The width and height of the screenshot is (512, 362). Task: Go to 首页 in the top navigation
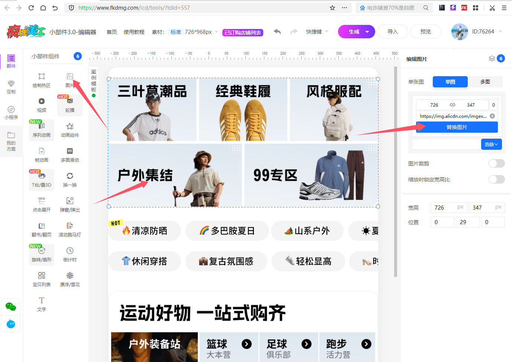pyautogui.click(x=112, y=32)
